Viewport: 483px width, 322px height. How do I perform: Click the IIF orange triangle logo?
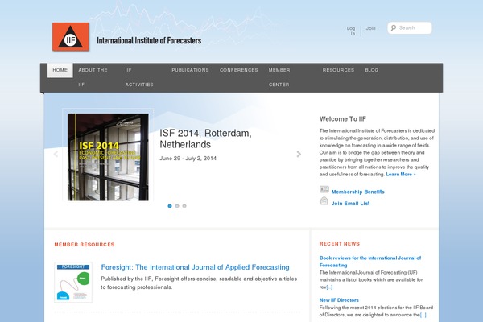point(71,37)
